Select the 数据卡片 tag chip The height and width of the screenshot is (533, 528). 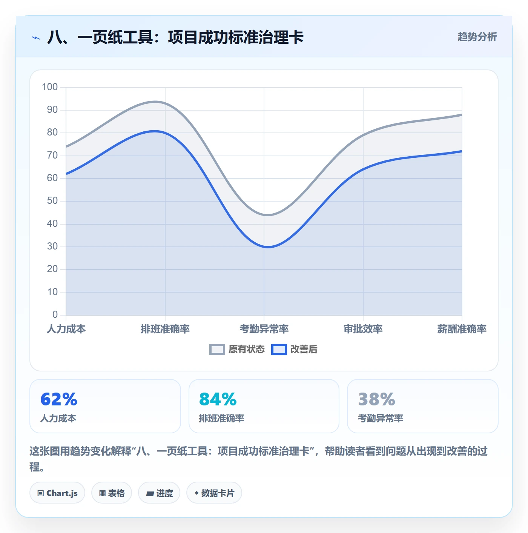[214, 493]
